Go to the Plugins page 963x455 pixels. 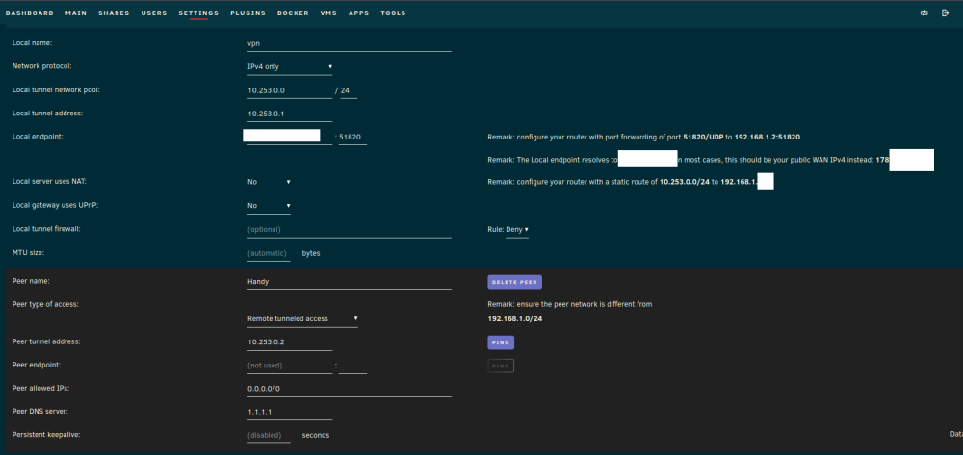(x=248, y=13)
